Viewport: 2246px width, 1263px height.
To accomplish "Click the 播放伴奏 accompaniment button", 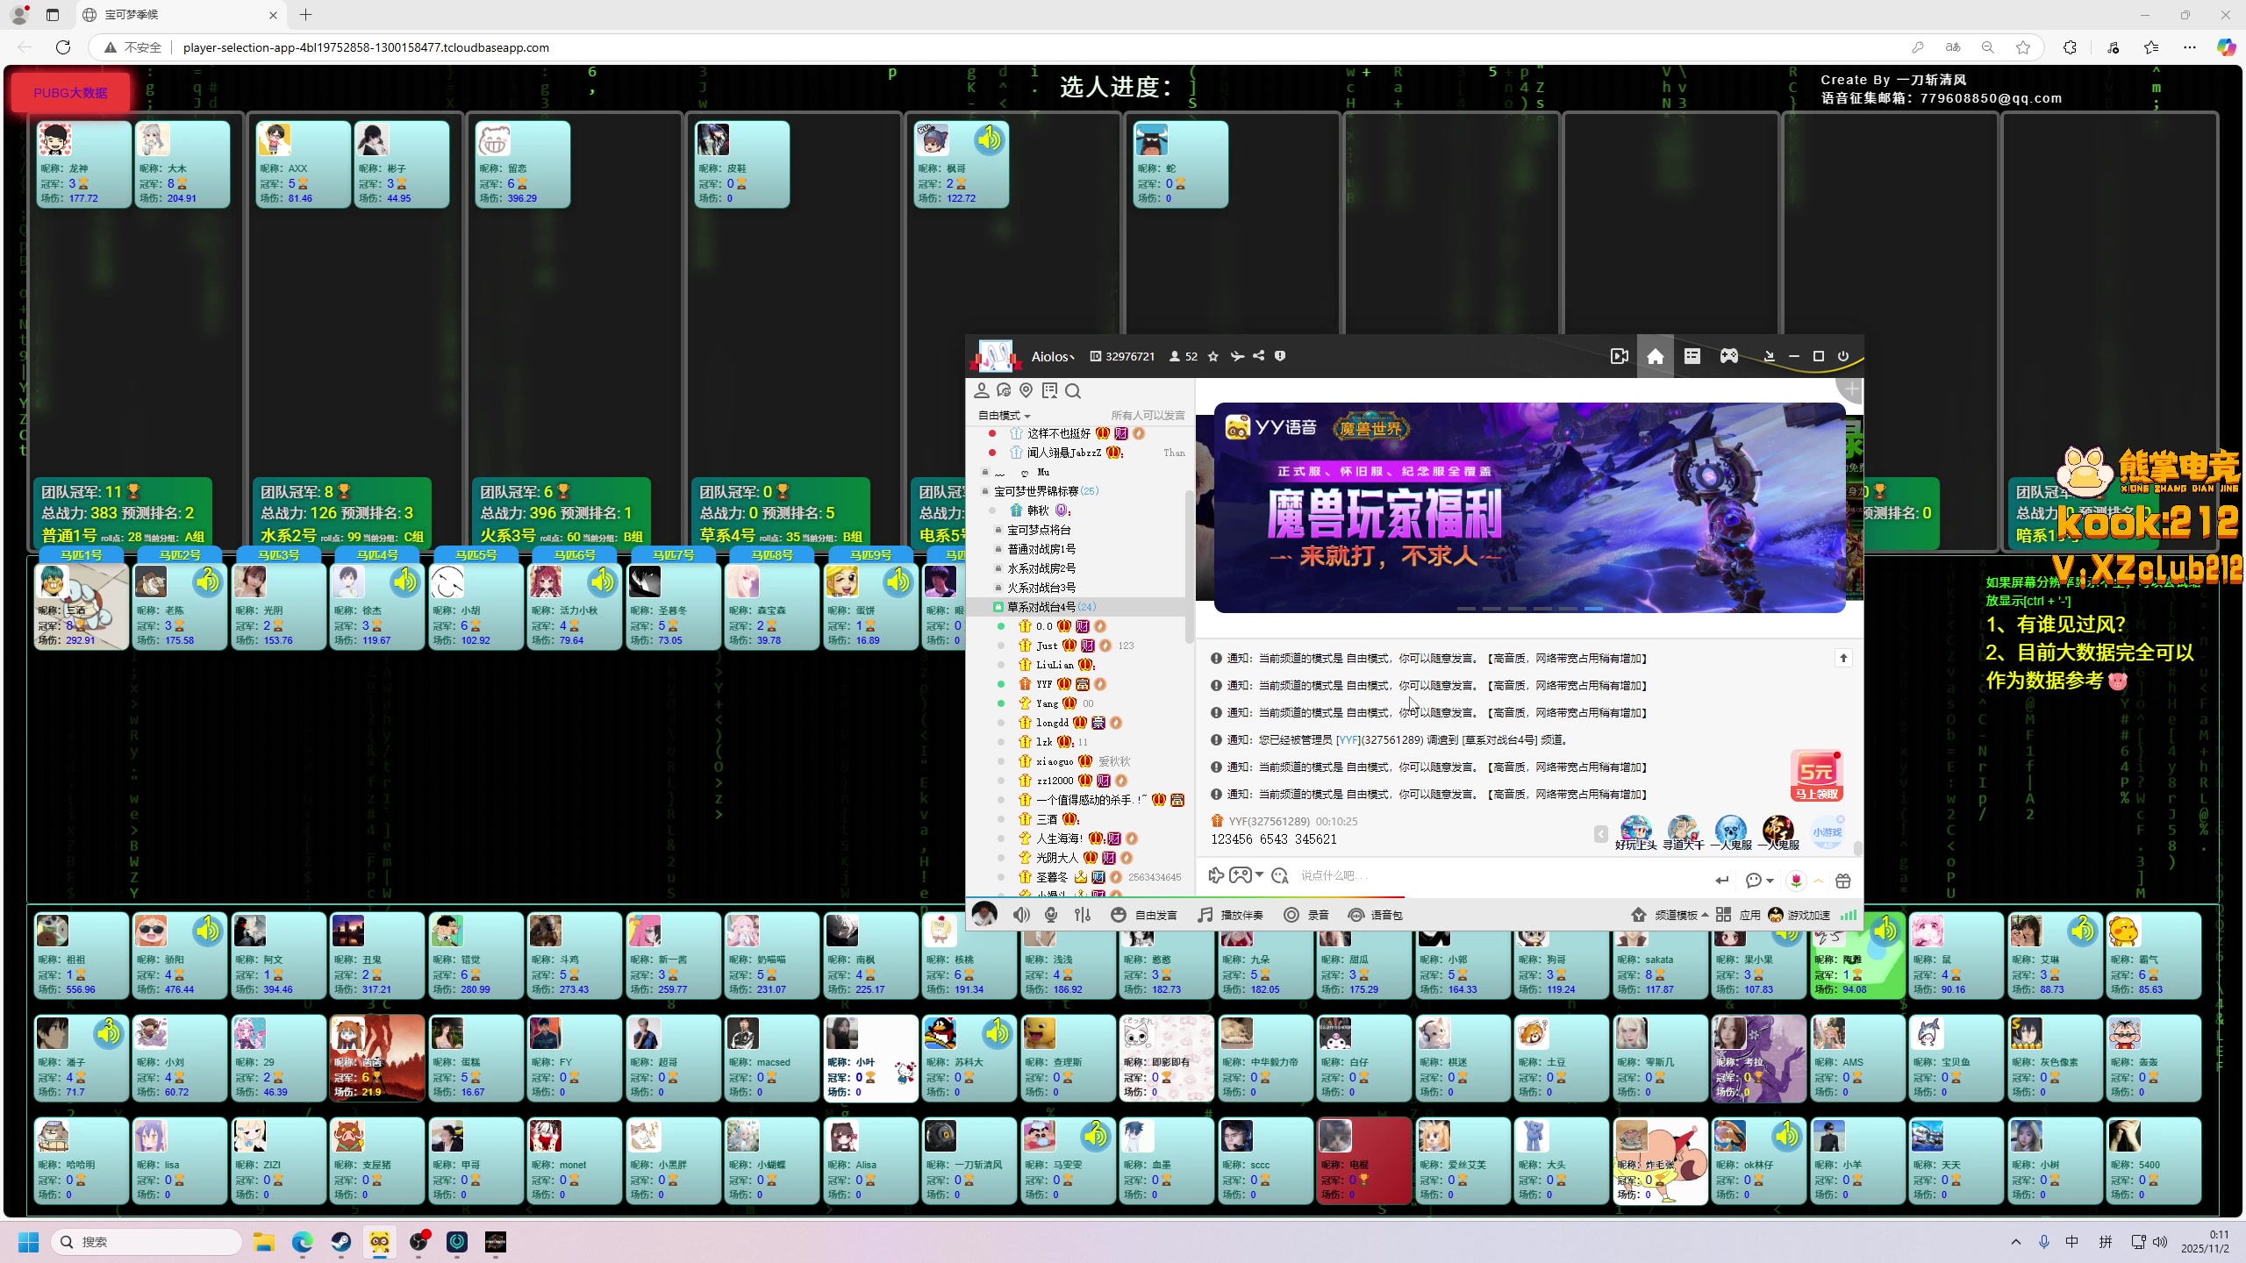I will 1231,915.
